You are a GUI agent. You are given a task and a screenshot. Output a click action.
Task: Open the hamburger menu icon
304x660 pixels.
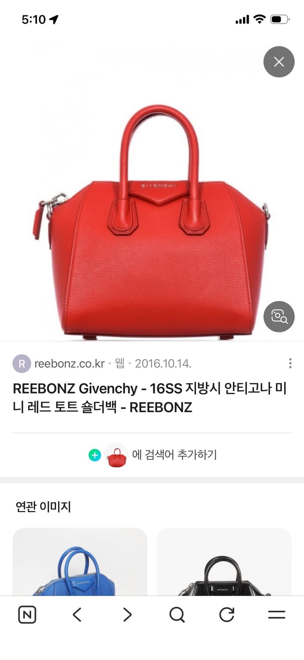[x=277, y=615]
